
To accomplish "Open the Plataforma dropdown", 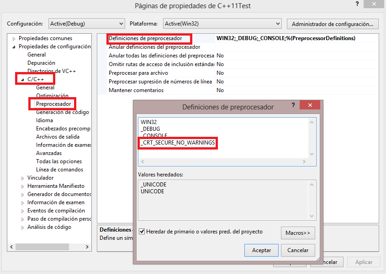I will [277, 23].
